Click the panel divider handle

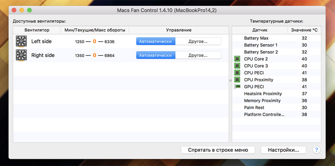coord(230,80)
